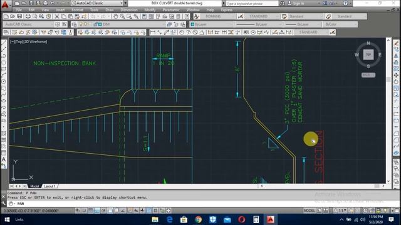Open the Modify menu

(x=150, y=10)
